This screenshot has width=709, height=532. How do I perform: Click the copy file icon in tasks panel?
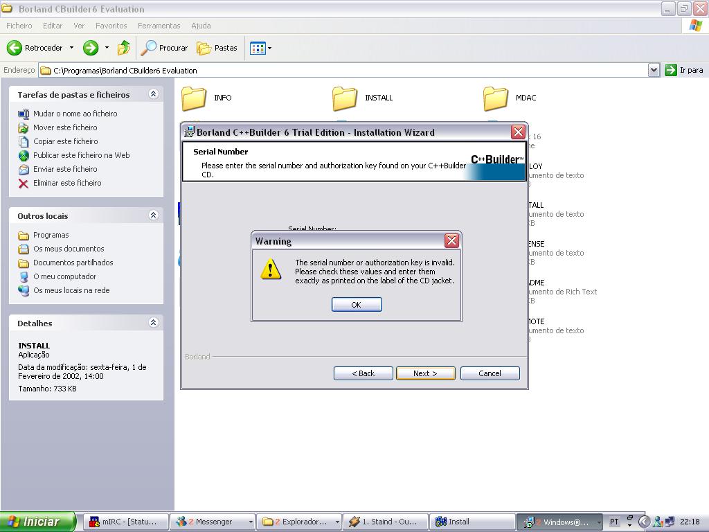24,141
